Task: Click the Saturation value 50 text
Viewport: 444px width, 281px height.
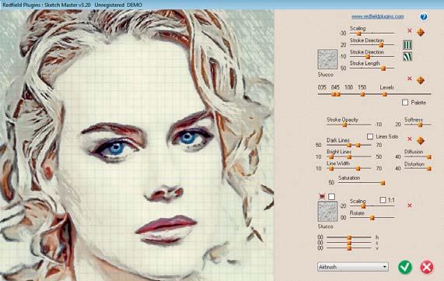Action: point(331,183)
